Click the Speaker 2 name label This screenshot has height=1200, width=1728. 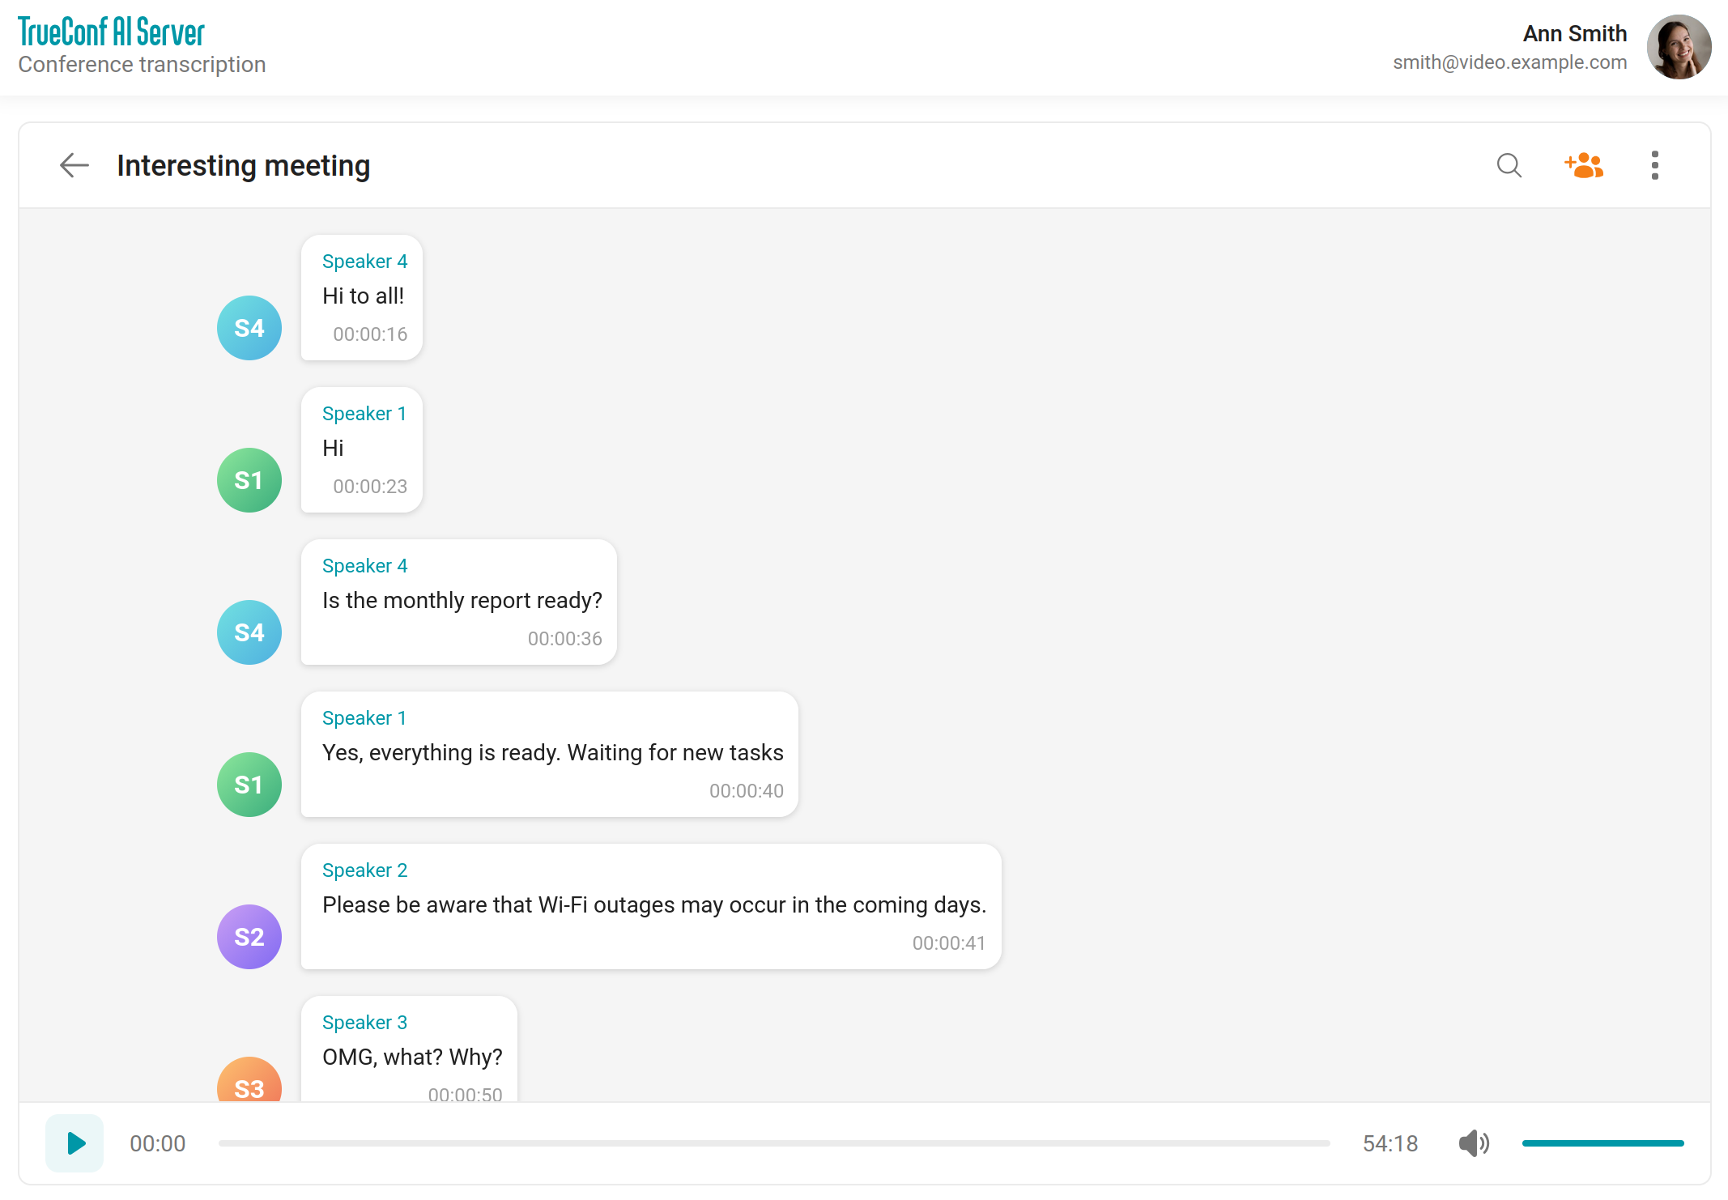click(x=364, y=870)
